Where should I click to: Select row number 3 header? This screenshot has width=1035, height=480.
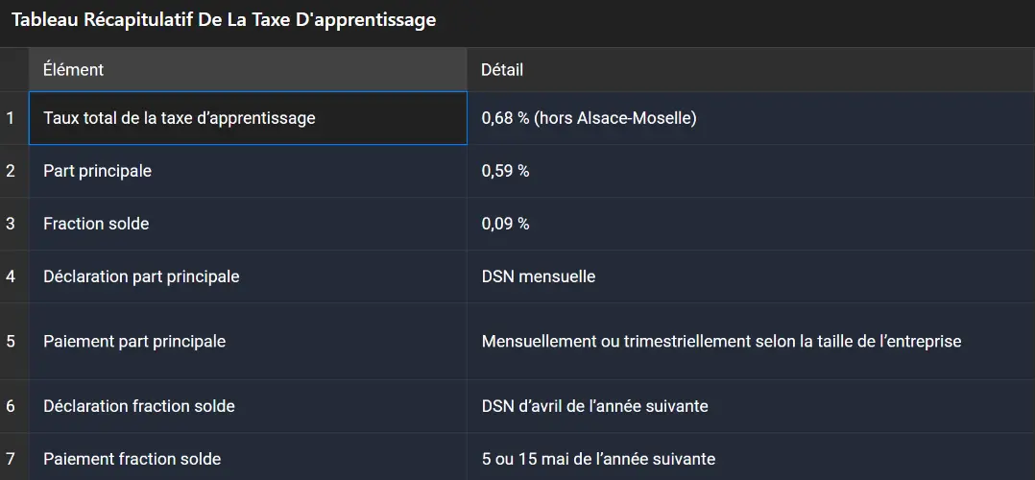pos(12,224)
